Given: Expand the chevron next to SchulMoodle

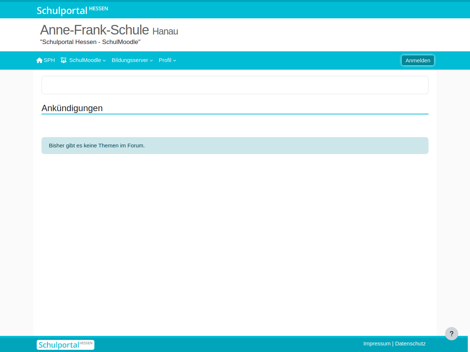Looking at the screenshot, I should click(x=104, y=60).
